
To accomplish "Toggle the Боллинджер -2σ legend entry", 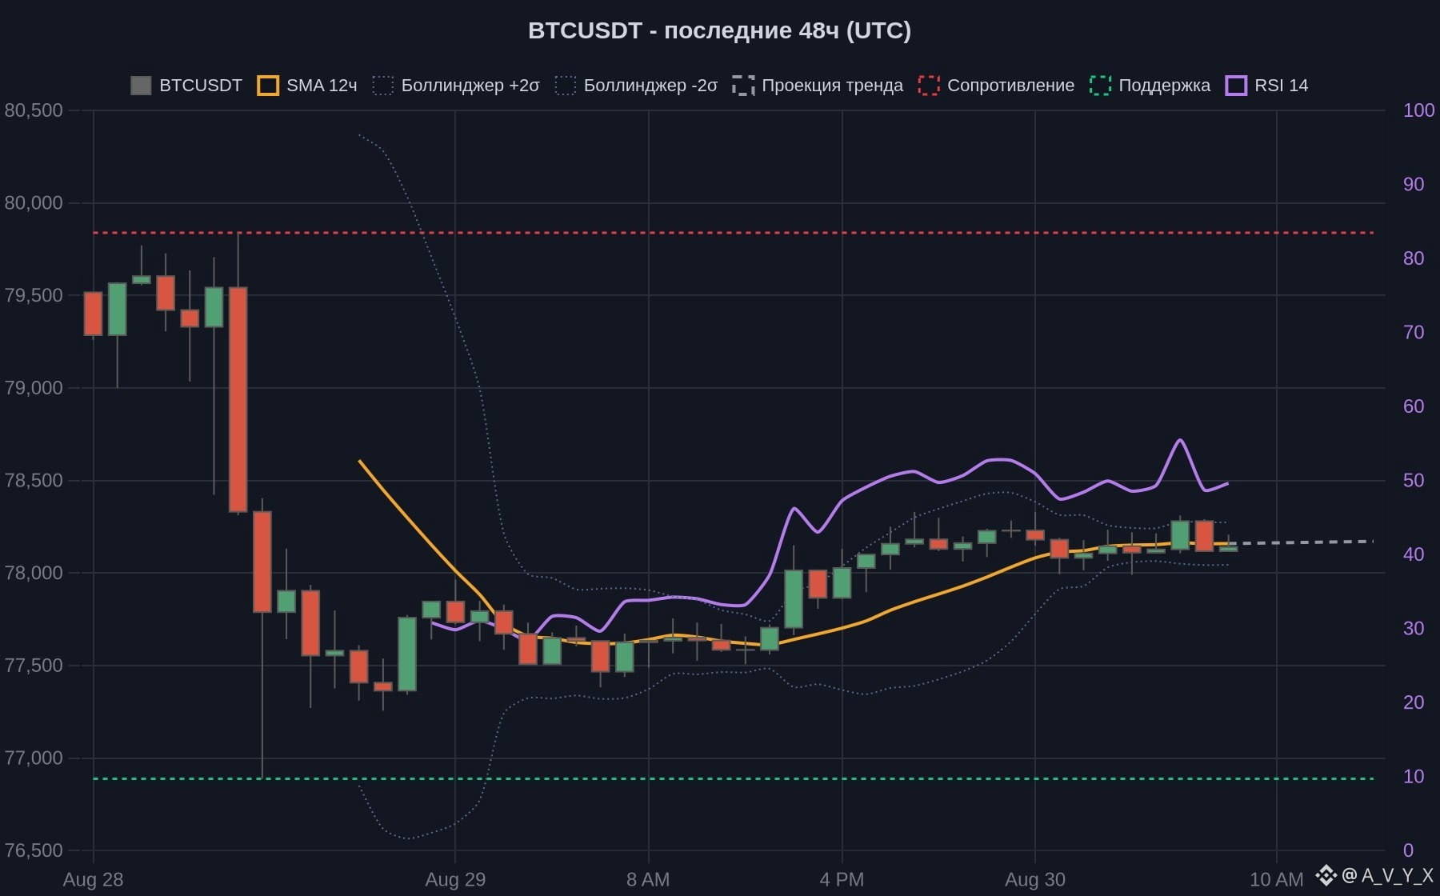I will (636, 86).
